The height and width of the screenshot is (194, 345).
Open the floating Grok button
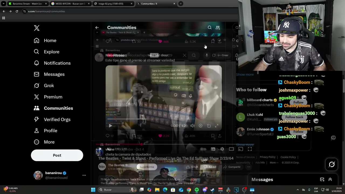(x=332, y=164)
